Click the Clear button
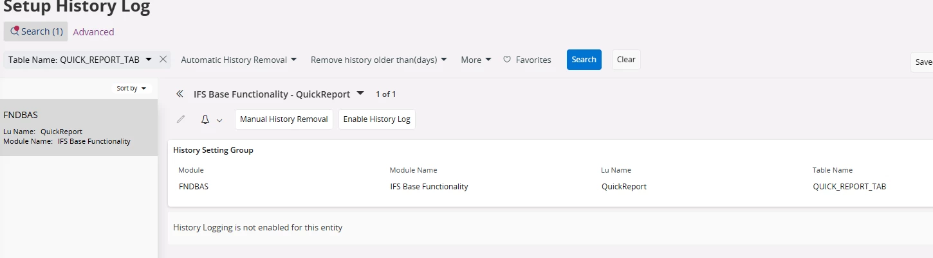The height and width of the screenshot is (258, 933). coord(626,60)
